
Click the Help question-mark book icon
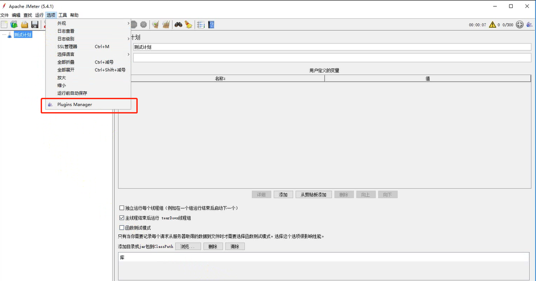(x=211, y=25)
